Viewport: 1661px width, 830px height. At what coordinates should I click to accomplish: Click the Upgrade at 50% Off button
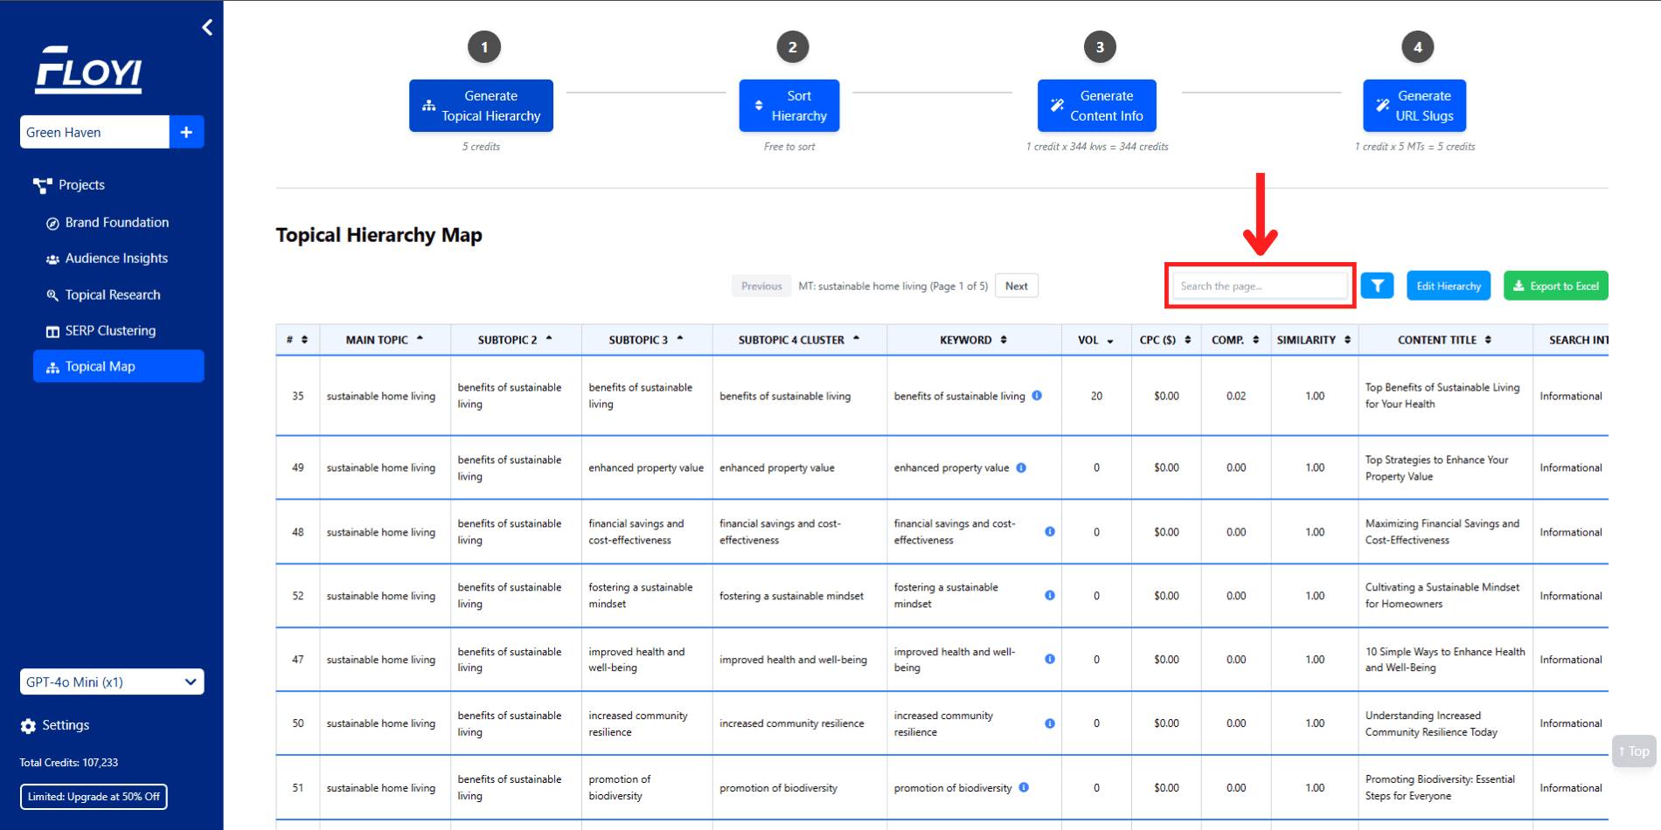[94, 797]
